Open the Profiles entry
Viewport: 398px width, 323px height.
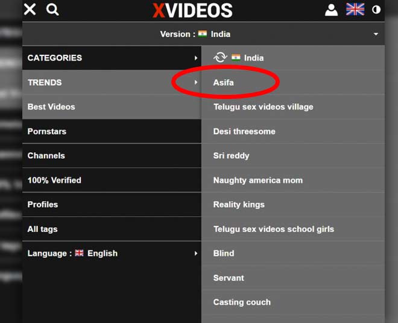[43, 205]
